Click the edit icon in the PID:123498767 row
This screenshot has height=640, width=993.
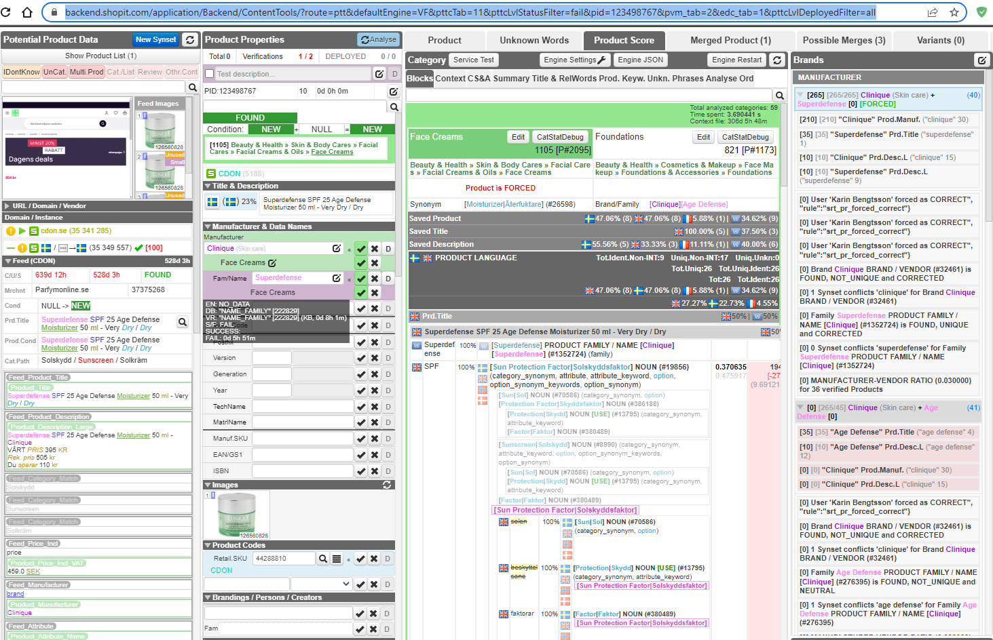pos(394,91)
